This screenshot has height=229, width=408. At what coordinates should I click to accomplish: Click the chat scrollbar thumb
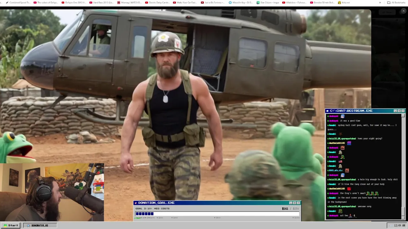[403, 211]
